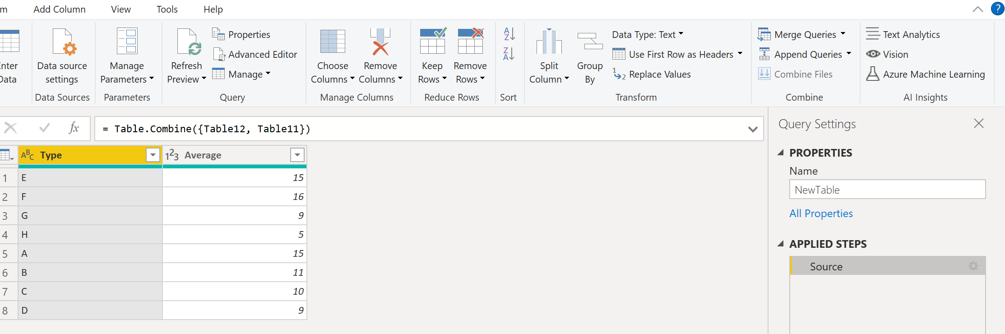
Task: Open the Type column filter dropdown
Action: click(153, 155)
